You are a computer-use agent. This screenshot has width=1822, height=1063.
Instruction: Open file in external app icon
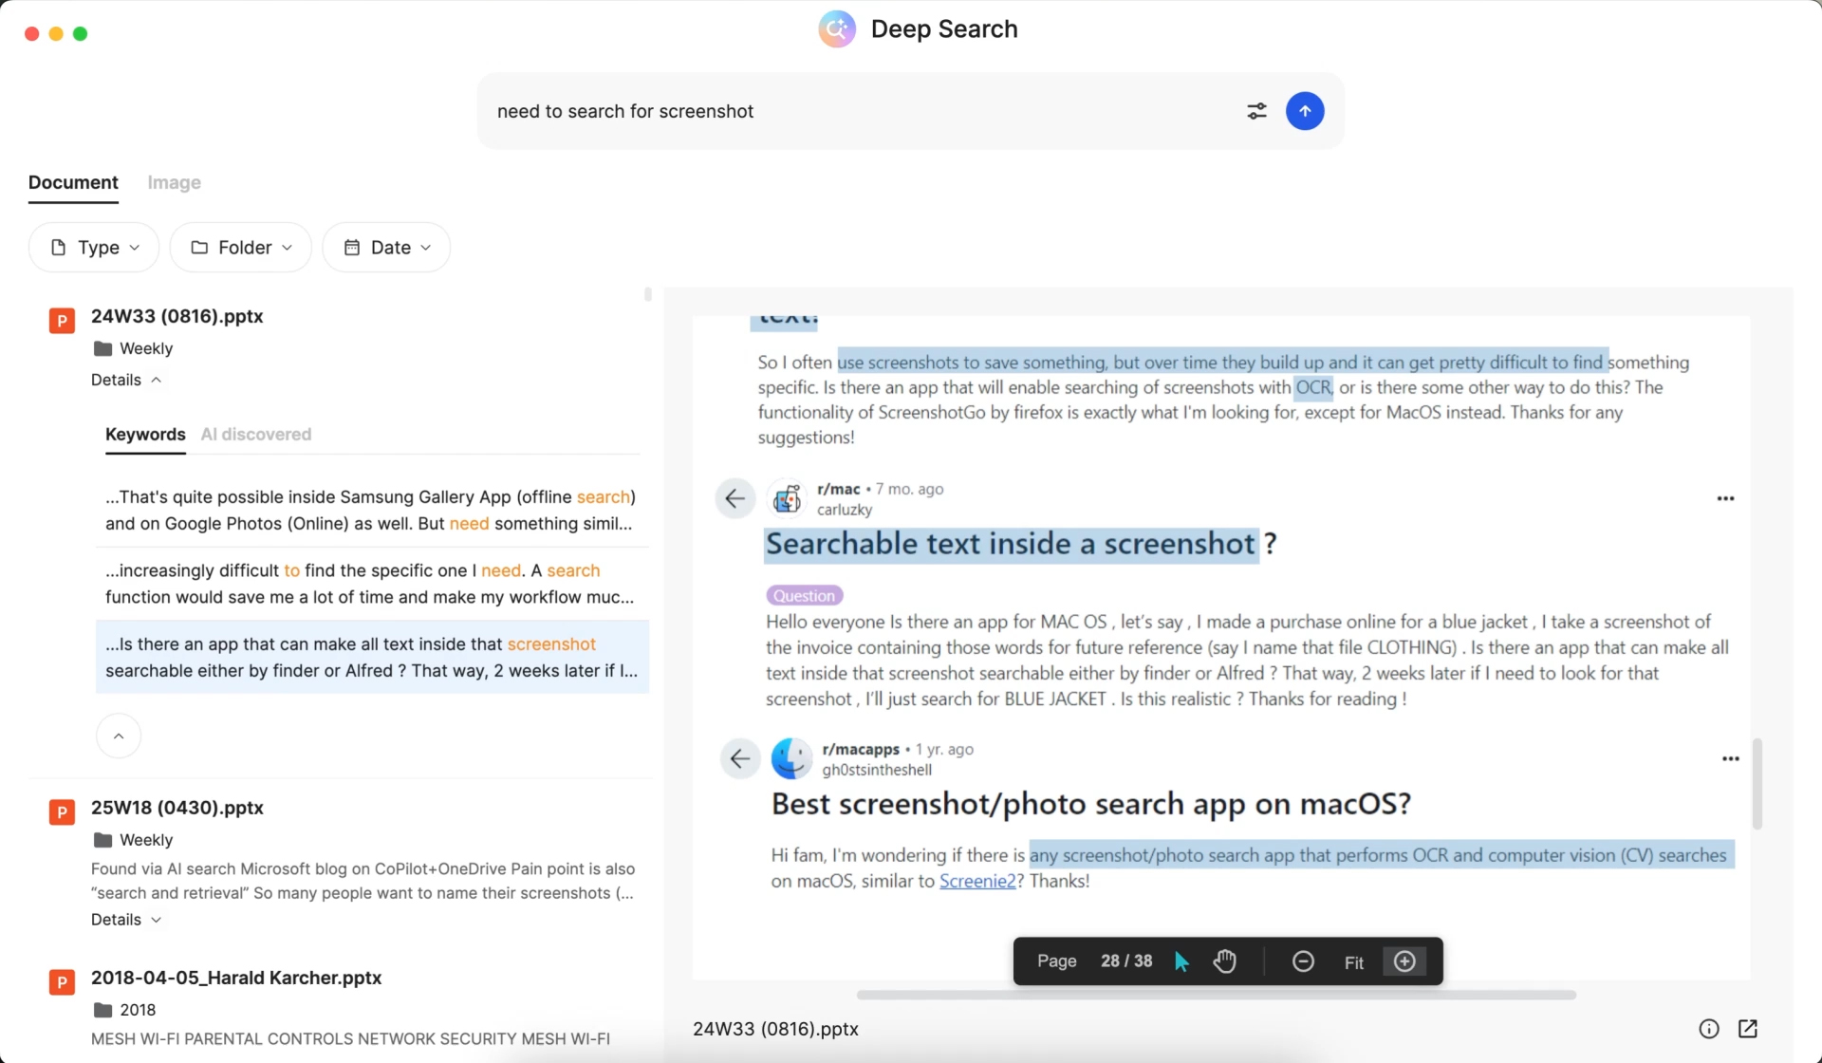(x=1748, y=1029)
